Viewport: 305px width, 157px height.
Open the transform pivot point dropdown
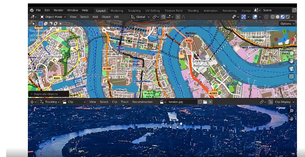click(156, 17)
